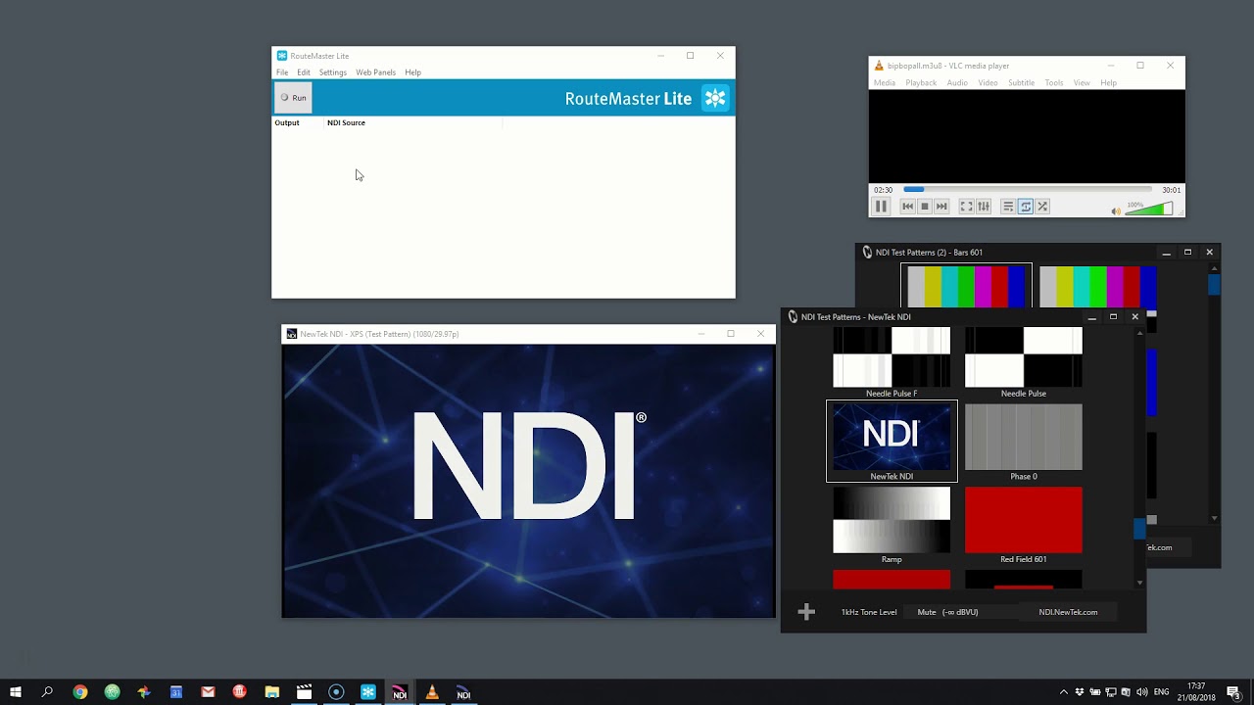Click VLC total time 30:01
Image resolution: width=1254 pixels, height=705 pixels.
1171,190
